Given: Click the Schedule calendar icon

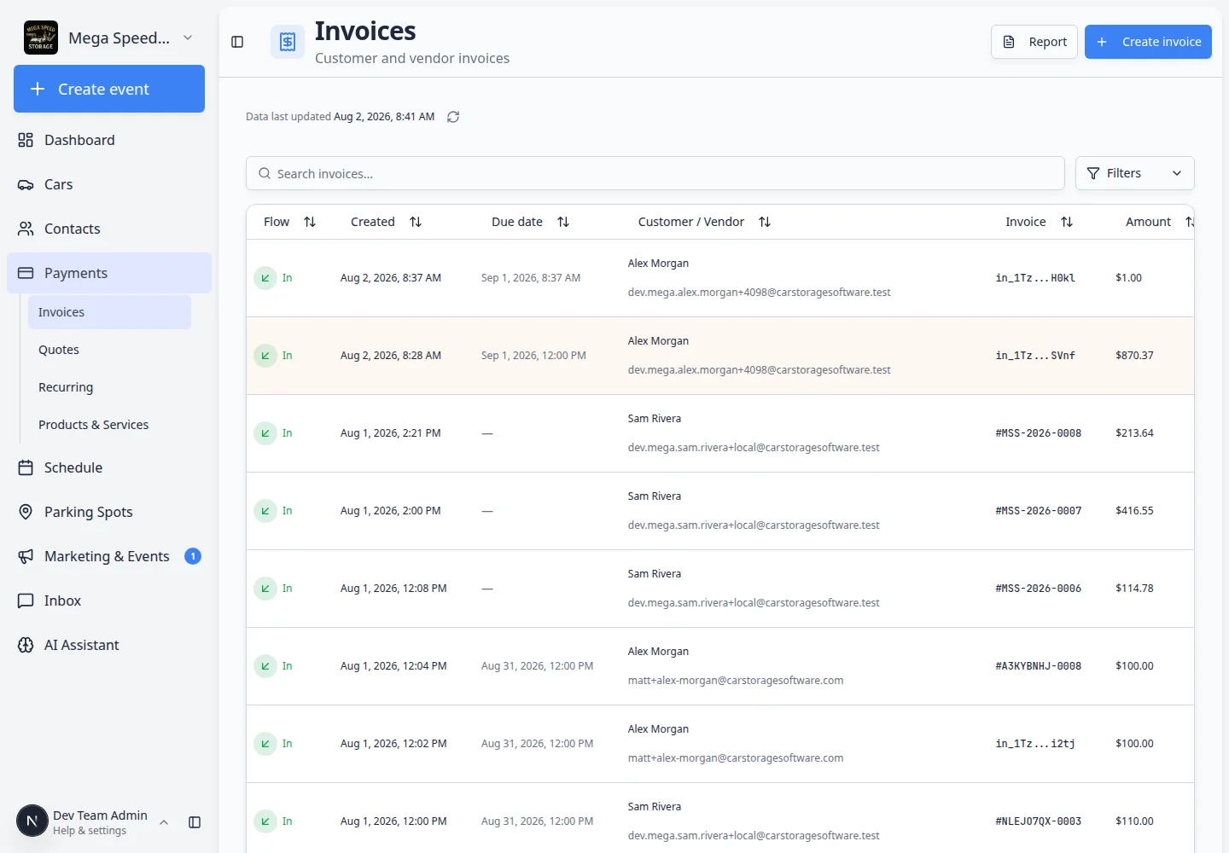Looking at the screenshot, I should (x=26, y=467).
